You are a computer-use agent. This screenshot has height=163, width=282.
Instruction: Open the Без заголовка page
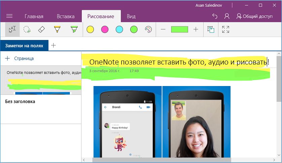(20, 101)
